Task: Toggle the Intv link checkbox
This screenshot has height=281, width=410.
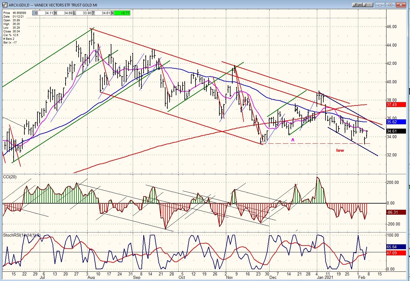Action: [368, 5]
